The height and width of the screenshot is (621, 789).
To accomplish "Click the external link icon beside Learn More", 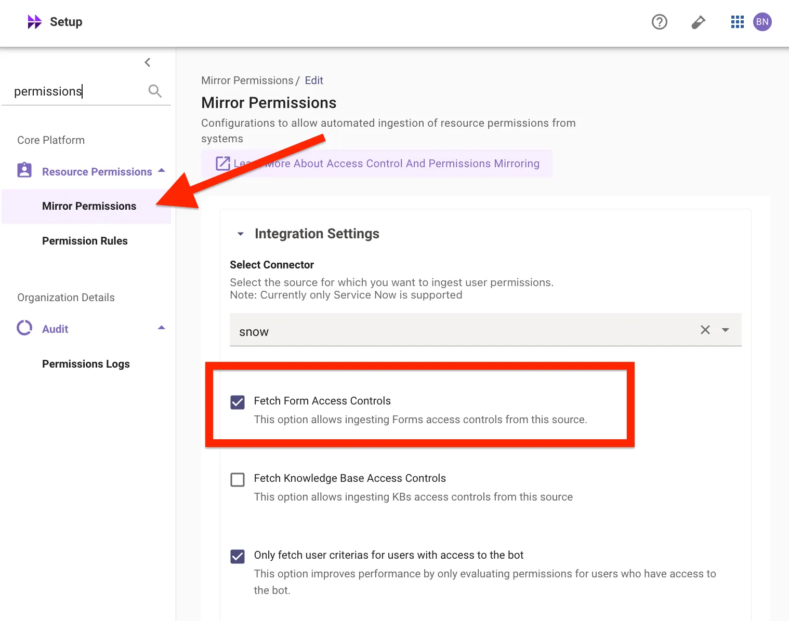I will tap(222, 163).
